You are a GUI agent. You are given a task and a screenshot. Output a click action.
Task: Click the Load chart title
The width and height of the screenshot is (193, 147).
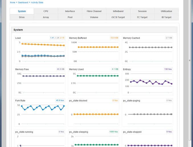(x=18, y=38)
